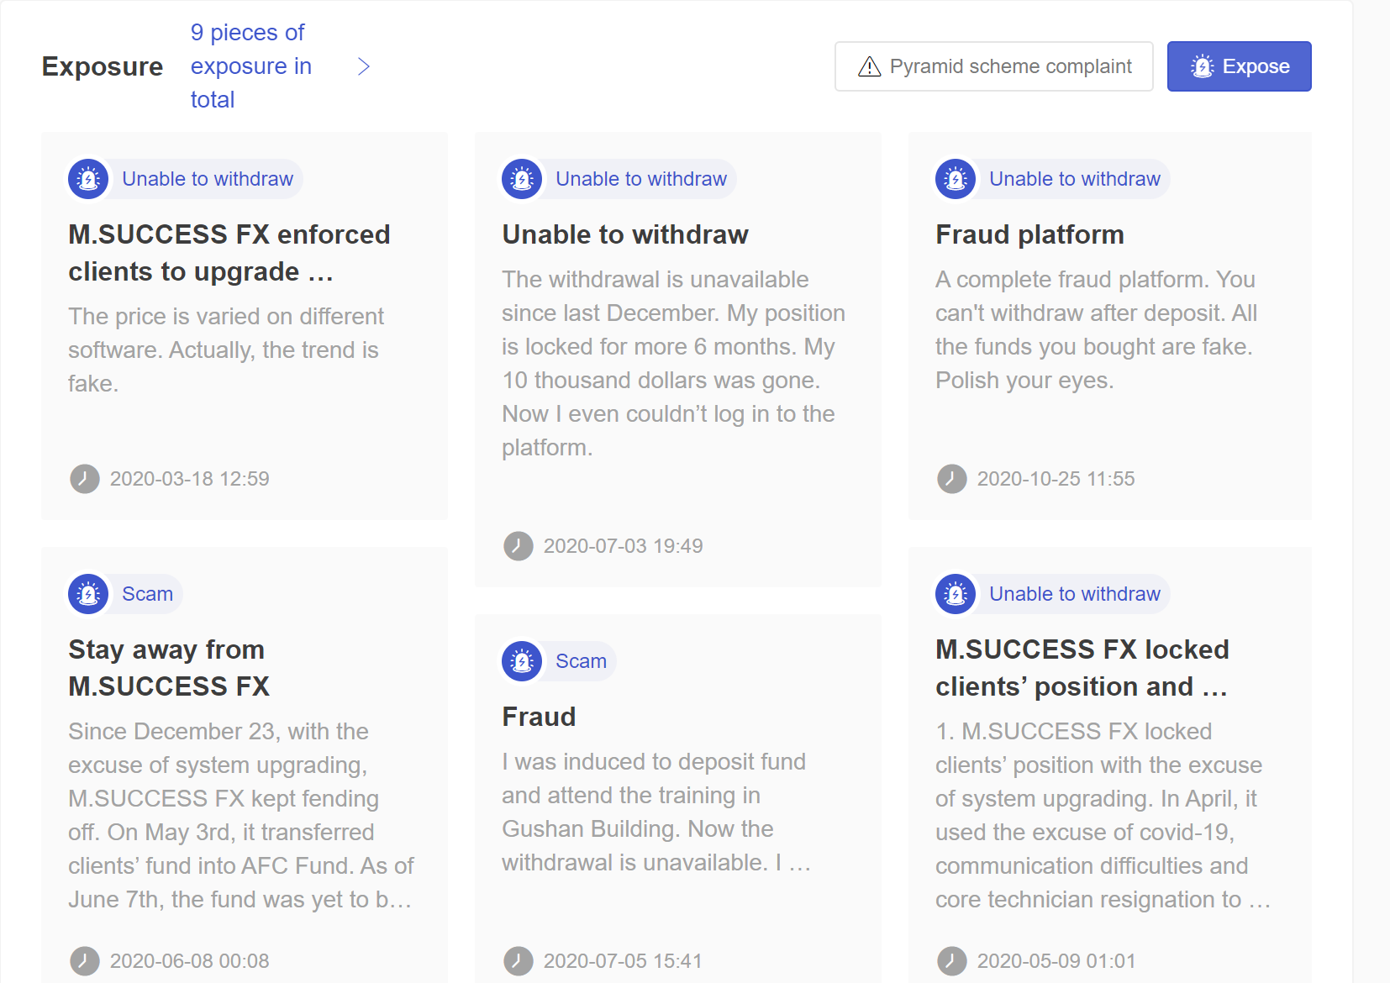Image resolution: width=1390 pixels, height=983 pixels.
Task: Open 'Stay away from M.SUCCESS FX' title
Action: tap(169, 668)
